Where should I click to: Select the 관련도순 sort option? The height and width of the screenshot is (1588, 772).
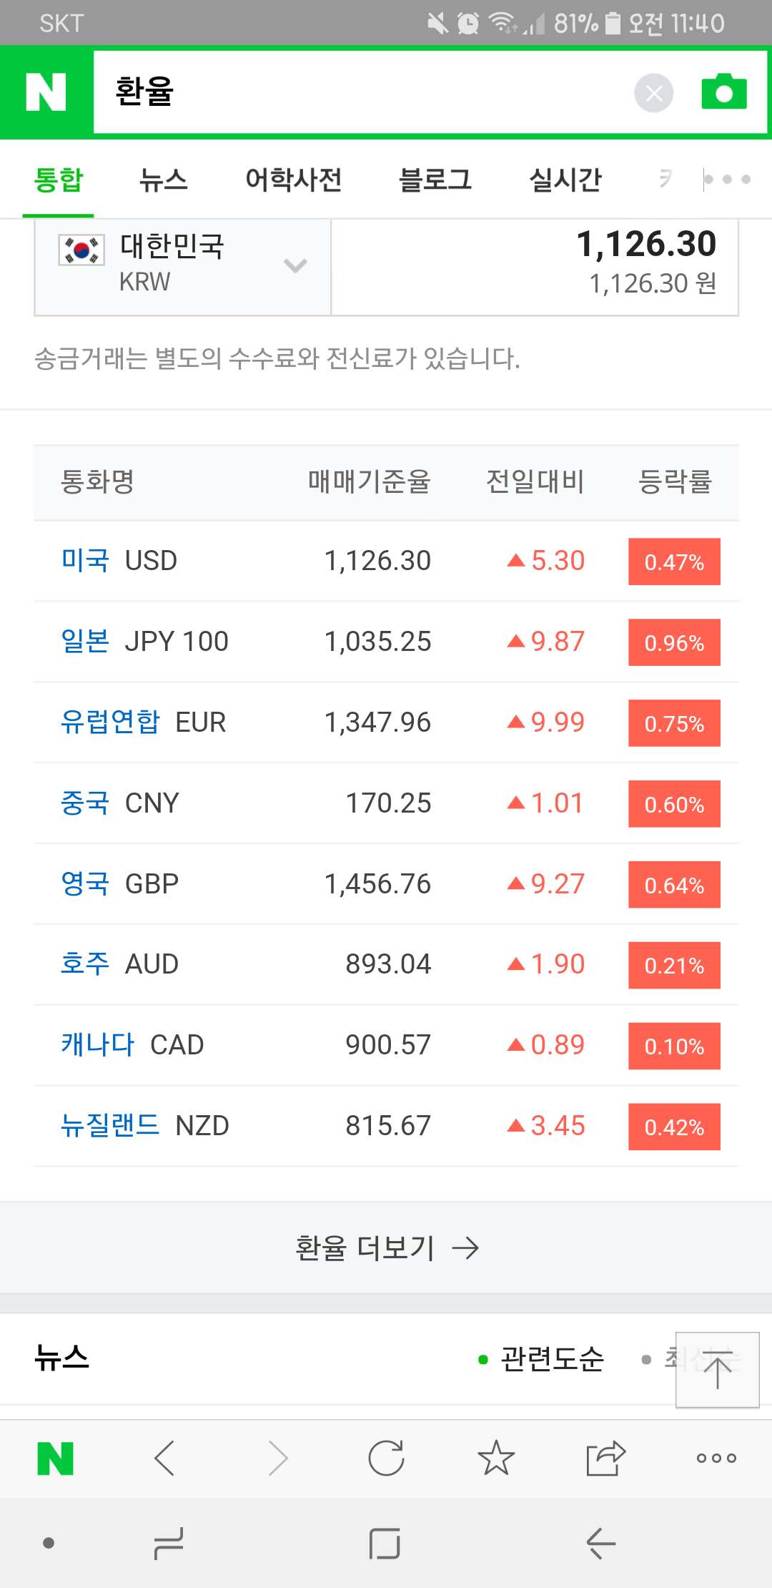tap(551, 1358)
